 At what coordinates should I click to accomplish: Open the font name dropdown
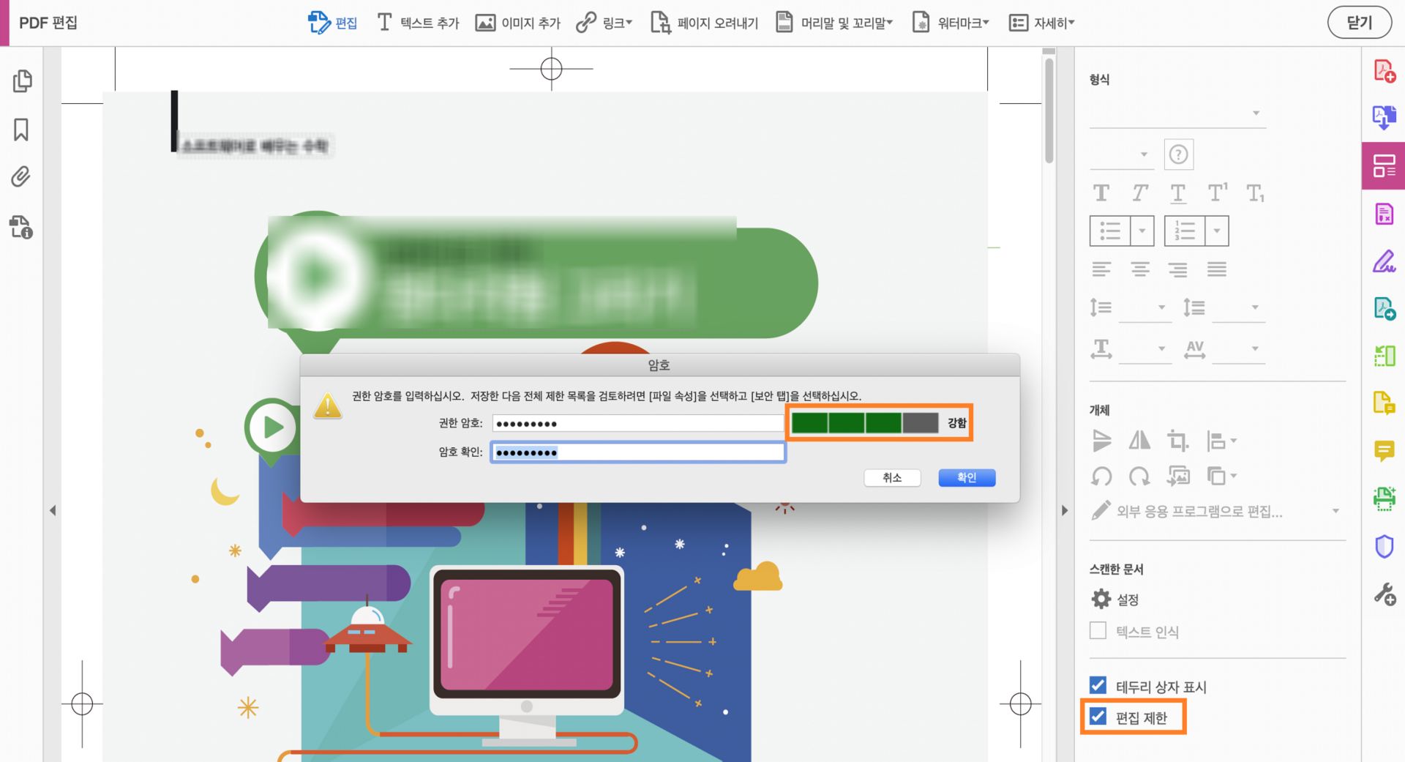(1177, 113)
